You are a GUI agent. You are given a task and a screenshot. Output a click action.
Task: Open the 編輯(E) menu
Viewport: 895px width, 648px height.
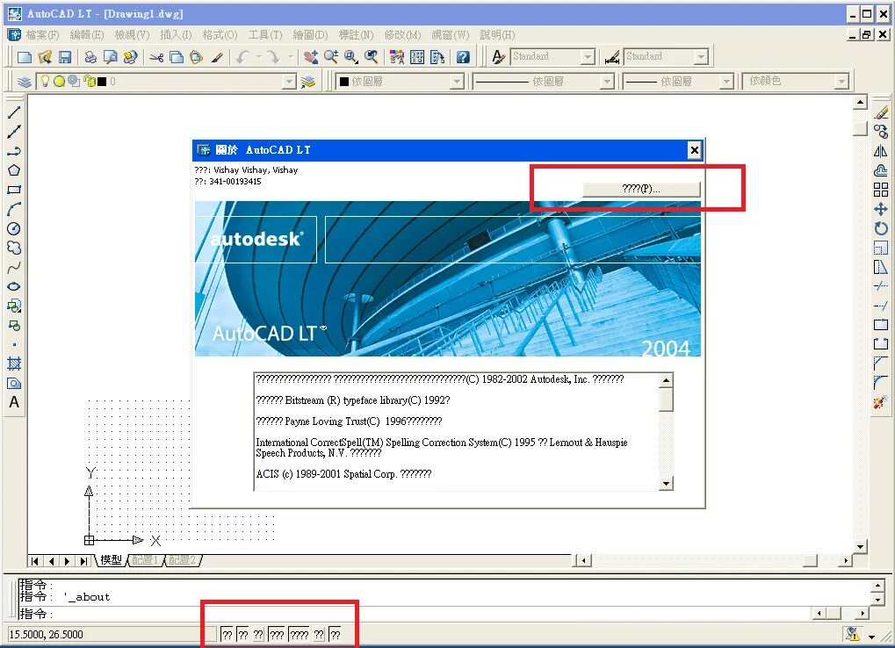pos(87,35)
